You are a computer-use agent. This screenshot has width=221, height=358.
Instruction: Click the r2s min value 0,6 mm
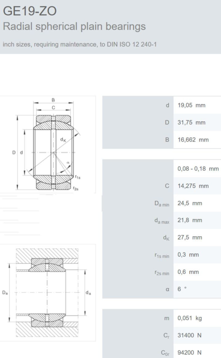pos(188,272)
